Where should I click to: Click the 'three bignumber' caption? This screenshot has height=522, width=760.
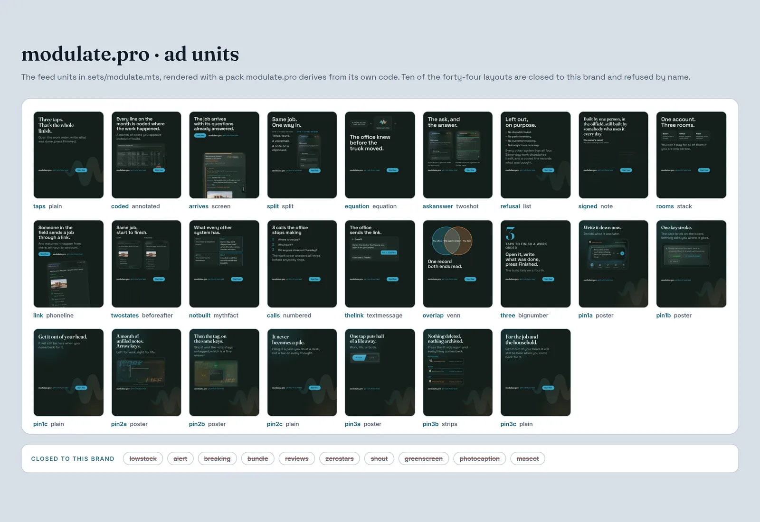click(524, 316)
